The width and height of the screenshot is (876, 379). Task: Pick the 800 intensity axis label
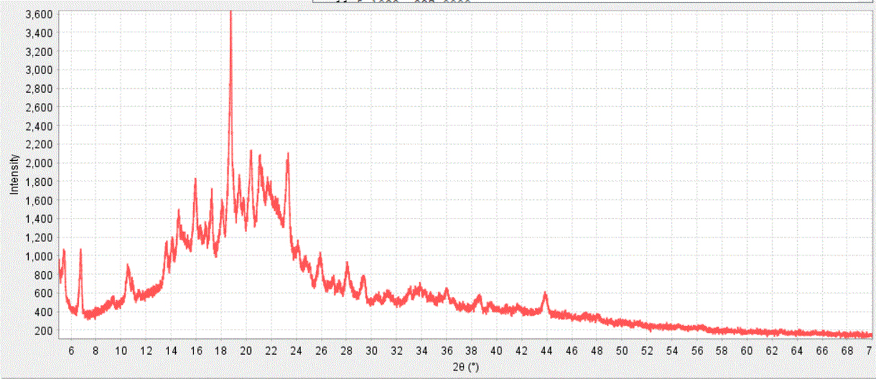coord(45,275)
